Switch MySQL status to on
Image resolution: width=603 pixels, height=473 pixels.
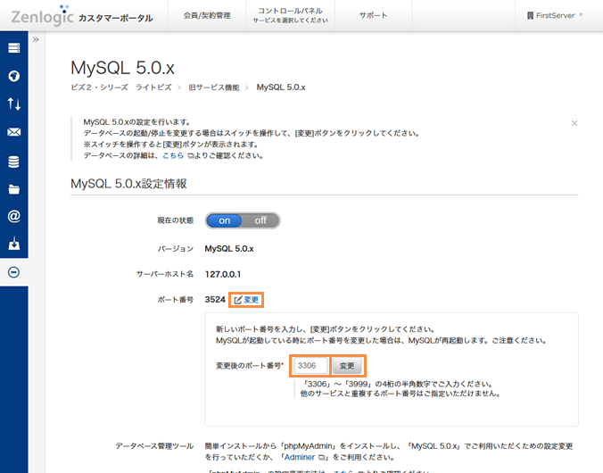pyautogui.click(x=224, y=220)
